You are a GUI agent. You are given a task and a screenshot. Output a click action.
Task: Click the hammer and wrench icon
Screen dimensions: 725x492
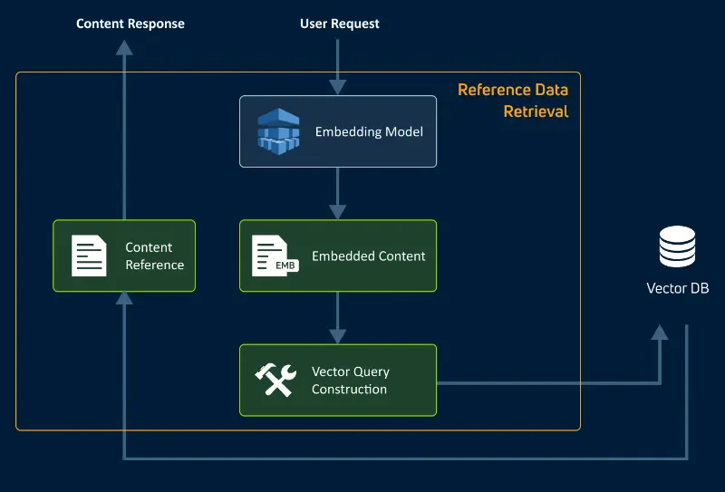point(275,380)
